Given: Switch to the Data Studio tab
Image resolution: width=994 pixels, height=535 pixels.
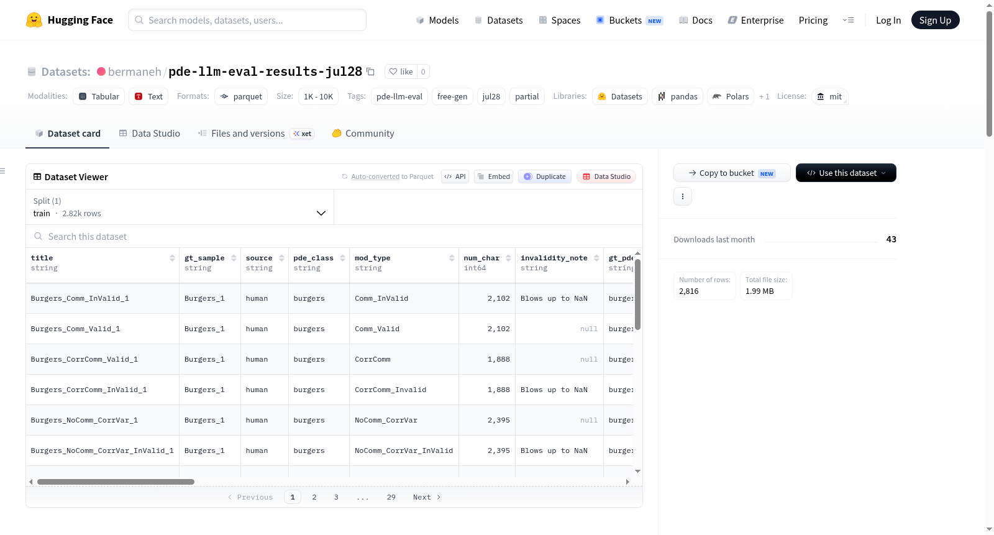Looking at the screenshot, I should click(x=150, y=133).
